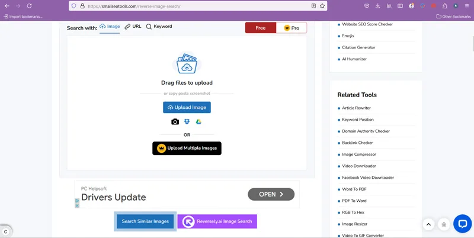Click Search Similar Images button

click(x=145, y=221)
